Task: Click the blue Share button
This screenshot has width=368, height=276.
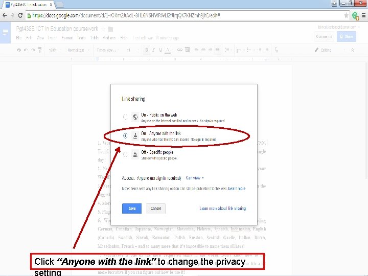Action: (x=347, y=36)
